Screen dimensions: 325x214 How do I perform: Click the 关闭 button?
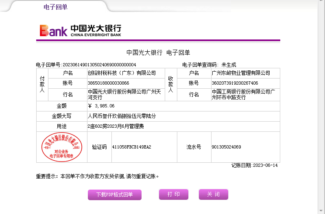(x=213, y=194)
